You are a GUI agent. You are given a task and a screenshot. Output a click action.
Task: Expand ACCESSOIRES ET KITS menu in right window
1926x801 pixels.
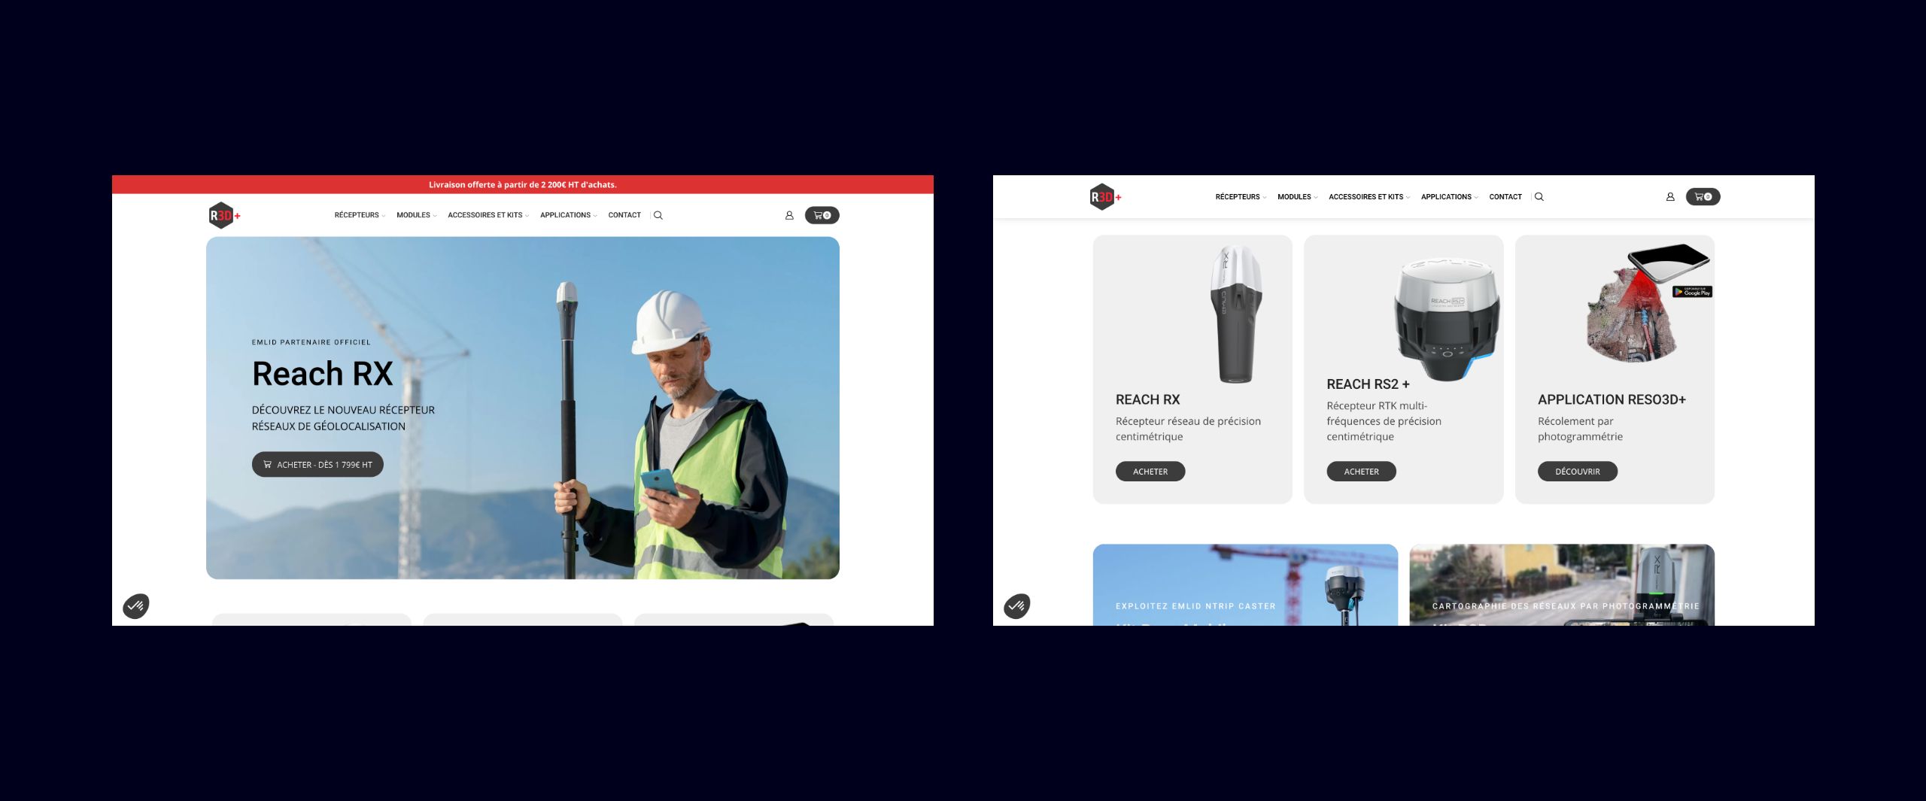(x=1369, y=197)
